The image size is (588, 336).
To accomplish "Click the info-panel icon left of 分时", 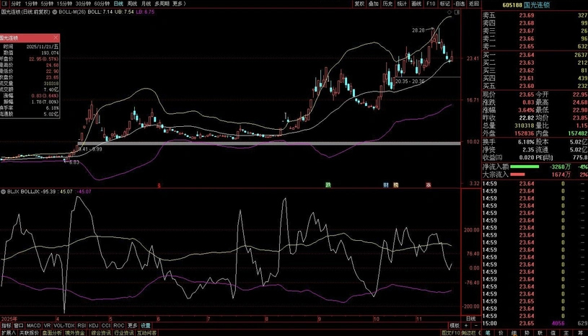I will (4, 4).
